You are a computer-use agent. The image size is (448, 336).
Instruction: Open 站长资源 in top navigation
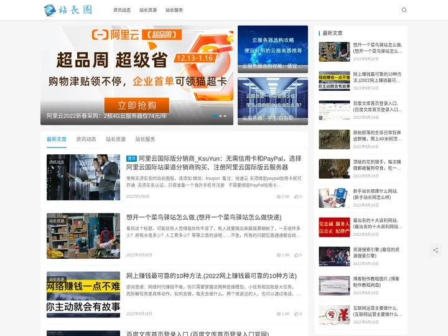pos(148,10)
